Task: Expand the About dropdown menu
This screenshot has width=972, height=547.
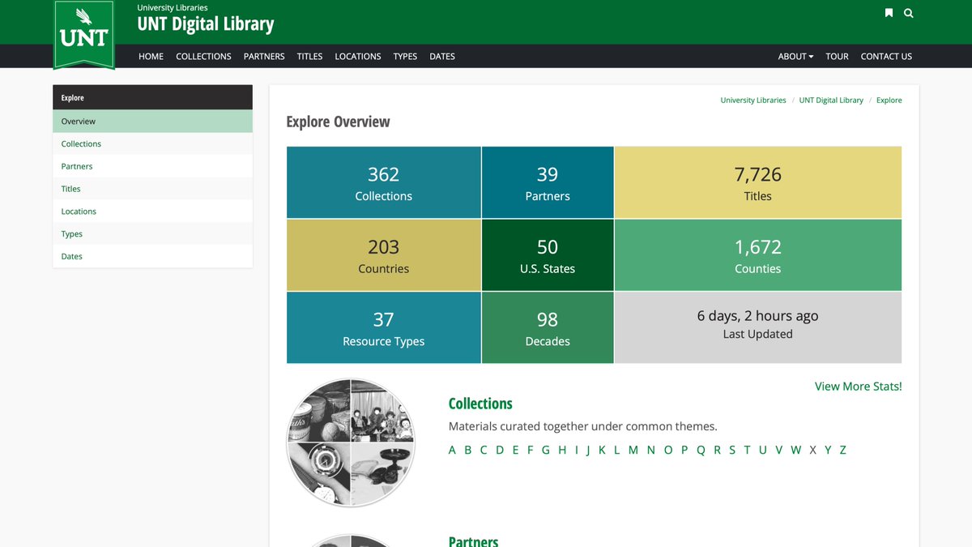Action: [x=795, y=57]
